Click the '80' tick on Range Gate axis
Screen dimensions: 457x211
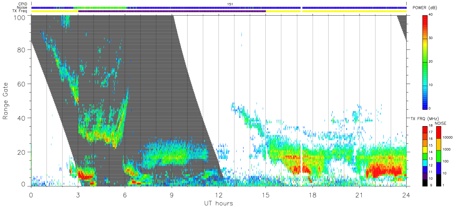(x=22, y=50)
